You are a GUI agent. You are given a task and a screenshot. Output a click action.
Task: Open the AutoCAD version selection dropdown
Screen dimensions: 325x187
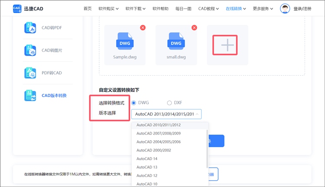166,114
